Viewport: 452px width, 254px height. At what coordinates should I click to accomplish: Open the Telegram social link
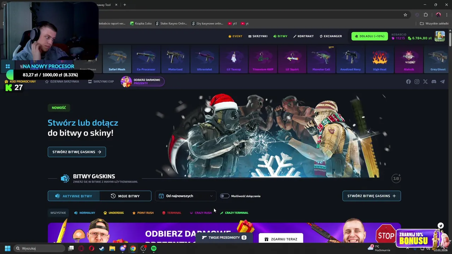442,81
